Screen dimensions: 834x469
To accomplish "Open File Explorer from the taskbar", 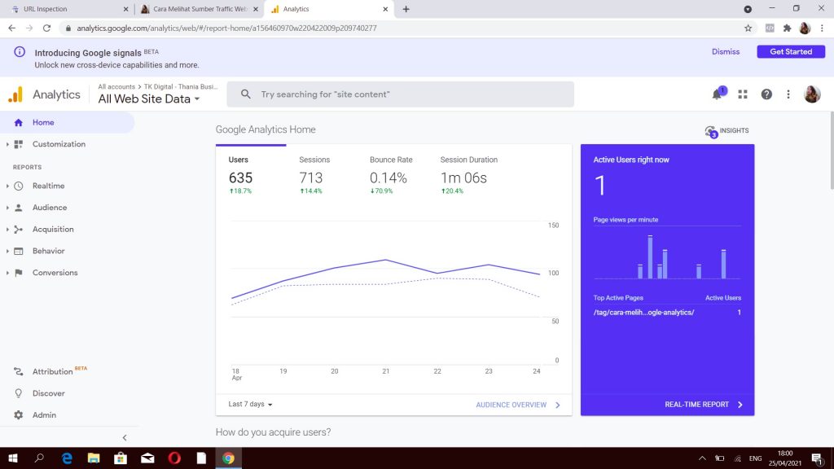I will pos(94,458).
